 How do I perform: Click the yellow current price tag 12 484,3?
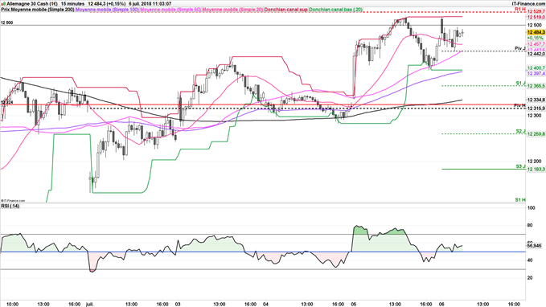(536, 32)
